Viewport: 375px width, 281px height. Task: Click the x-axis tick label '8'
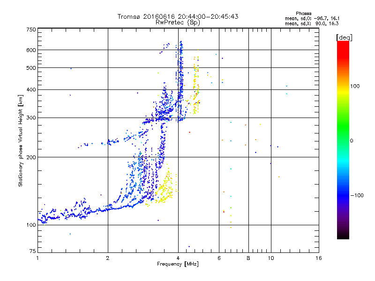click(x=248, y=258)
